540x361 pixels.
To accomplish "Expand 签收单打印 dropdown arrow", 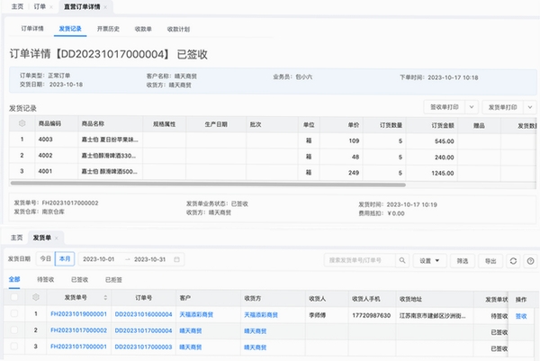I will 472,107.
